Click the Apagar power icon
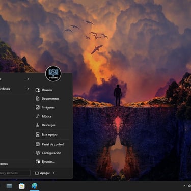This screenshot has height=191, width=191. tap(37, 173)
